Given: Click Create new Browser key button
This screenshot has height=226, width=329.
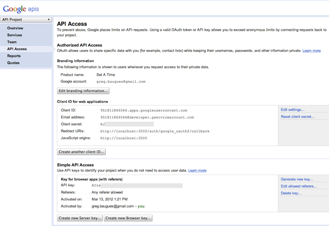Looking at the screenshot, I should click(x=128, y=218).
